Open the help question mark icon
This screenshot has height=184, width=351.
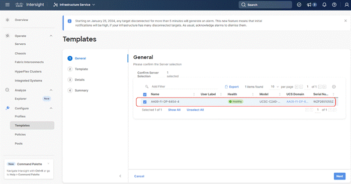tap(334, 5)
